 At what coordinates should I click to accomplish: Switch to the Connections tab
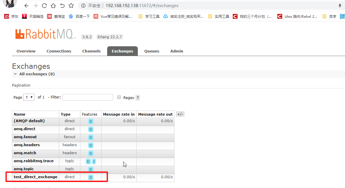59,51
